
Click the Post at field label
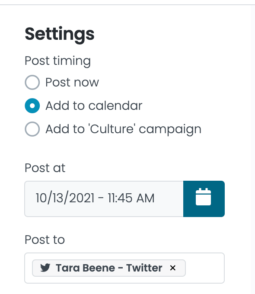point(45,168)
